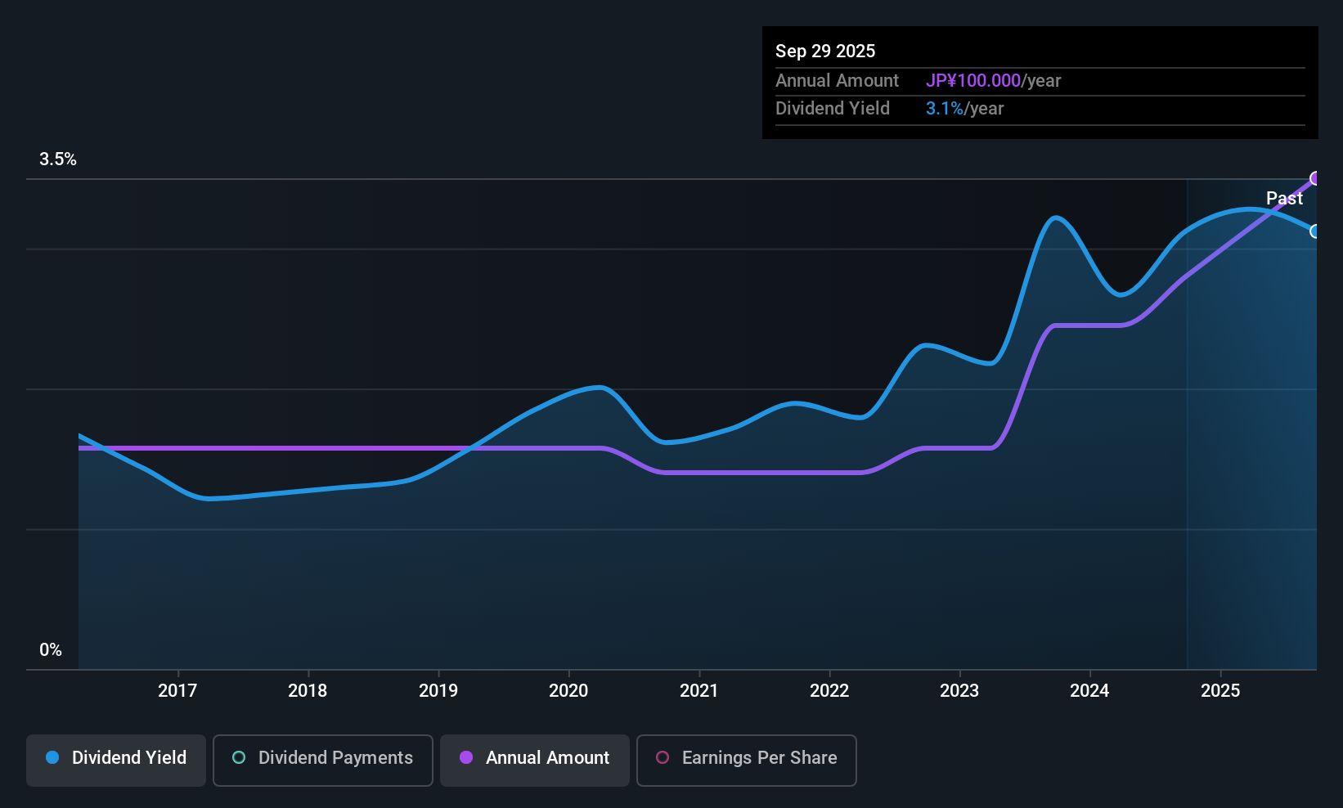This screenshot has height=808, width=1343.
Task: Select the blue Dividend Yield line end marker
Action: [1315, 231]
